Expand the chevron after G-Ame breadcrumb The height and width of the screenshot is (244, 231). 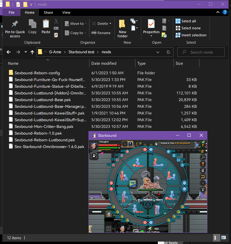tap(65, 52)
